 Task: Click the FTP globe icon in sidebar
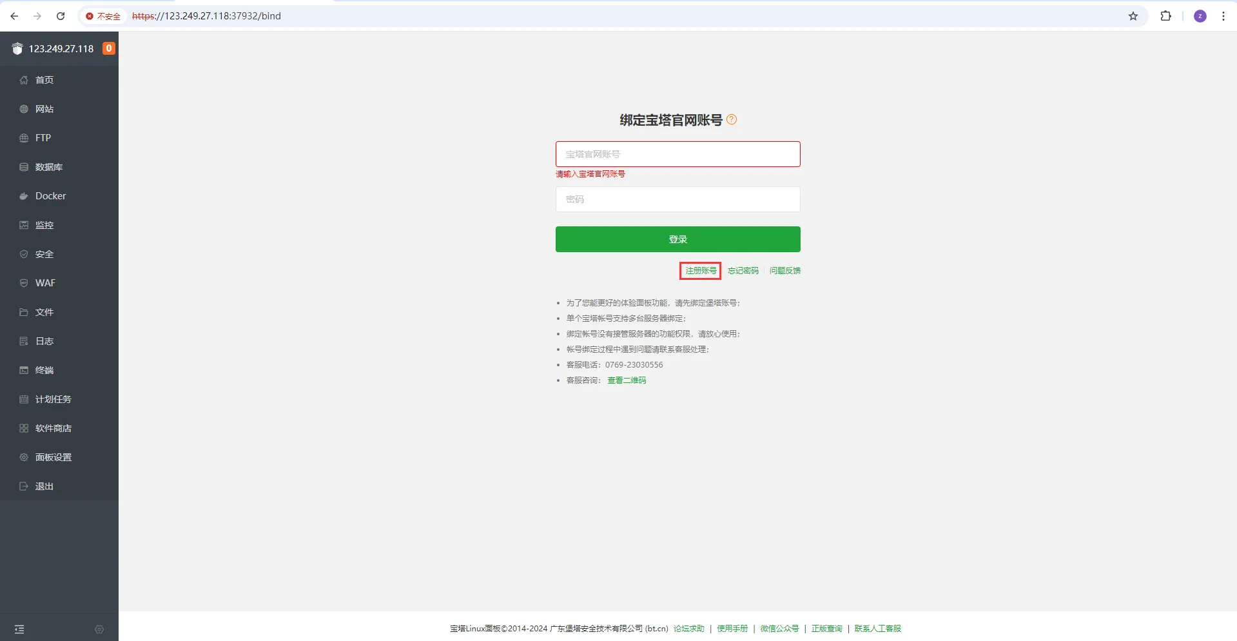(24, 138)
